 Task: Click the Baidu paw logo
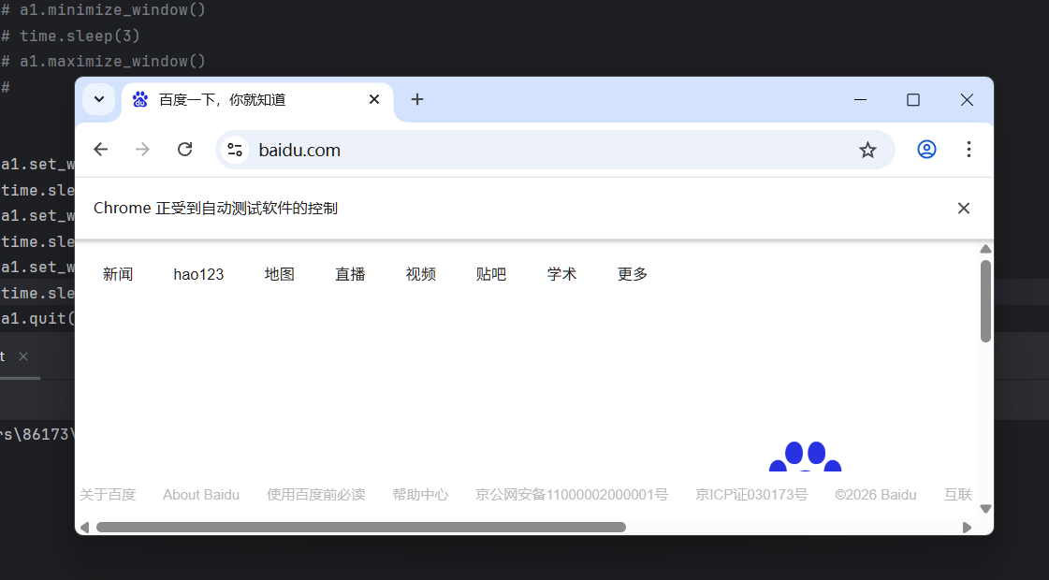point(806,457)
